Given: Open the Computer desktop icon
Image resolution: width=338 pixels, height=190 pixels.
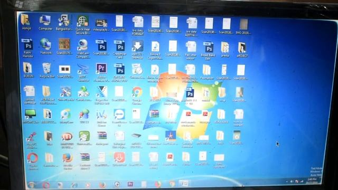Looking at the screenshot, I should point(45,22).
